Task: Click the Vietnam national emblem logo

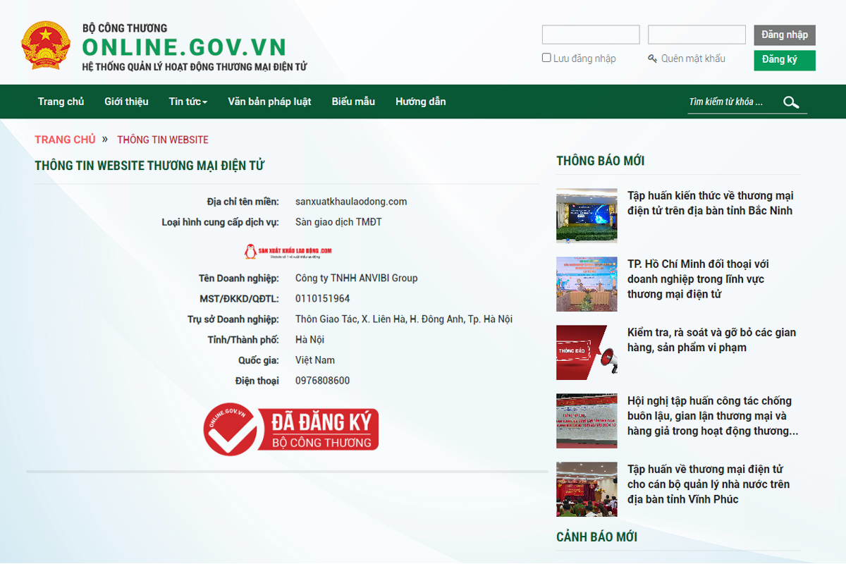Action: (x=46, y=45)
